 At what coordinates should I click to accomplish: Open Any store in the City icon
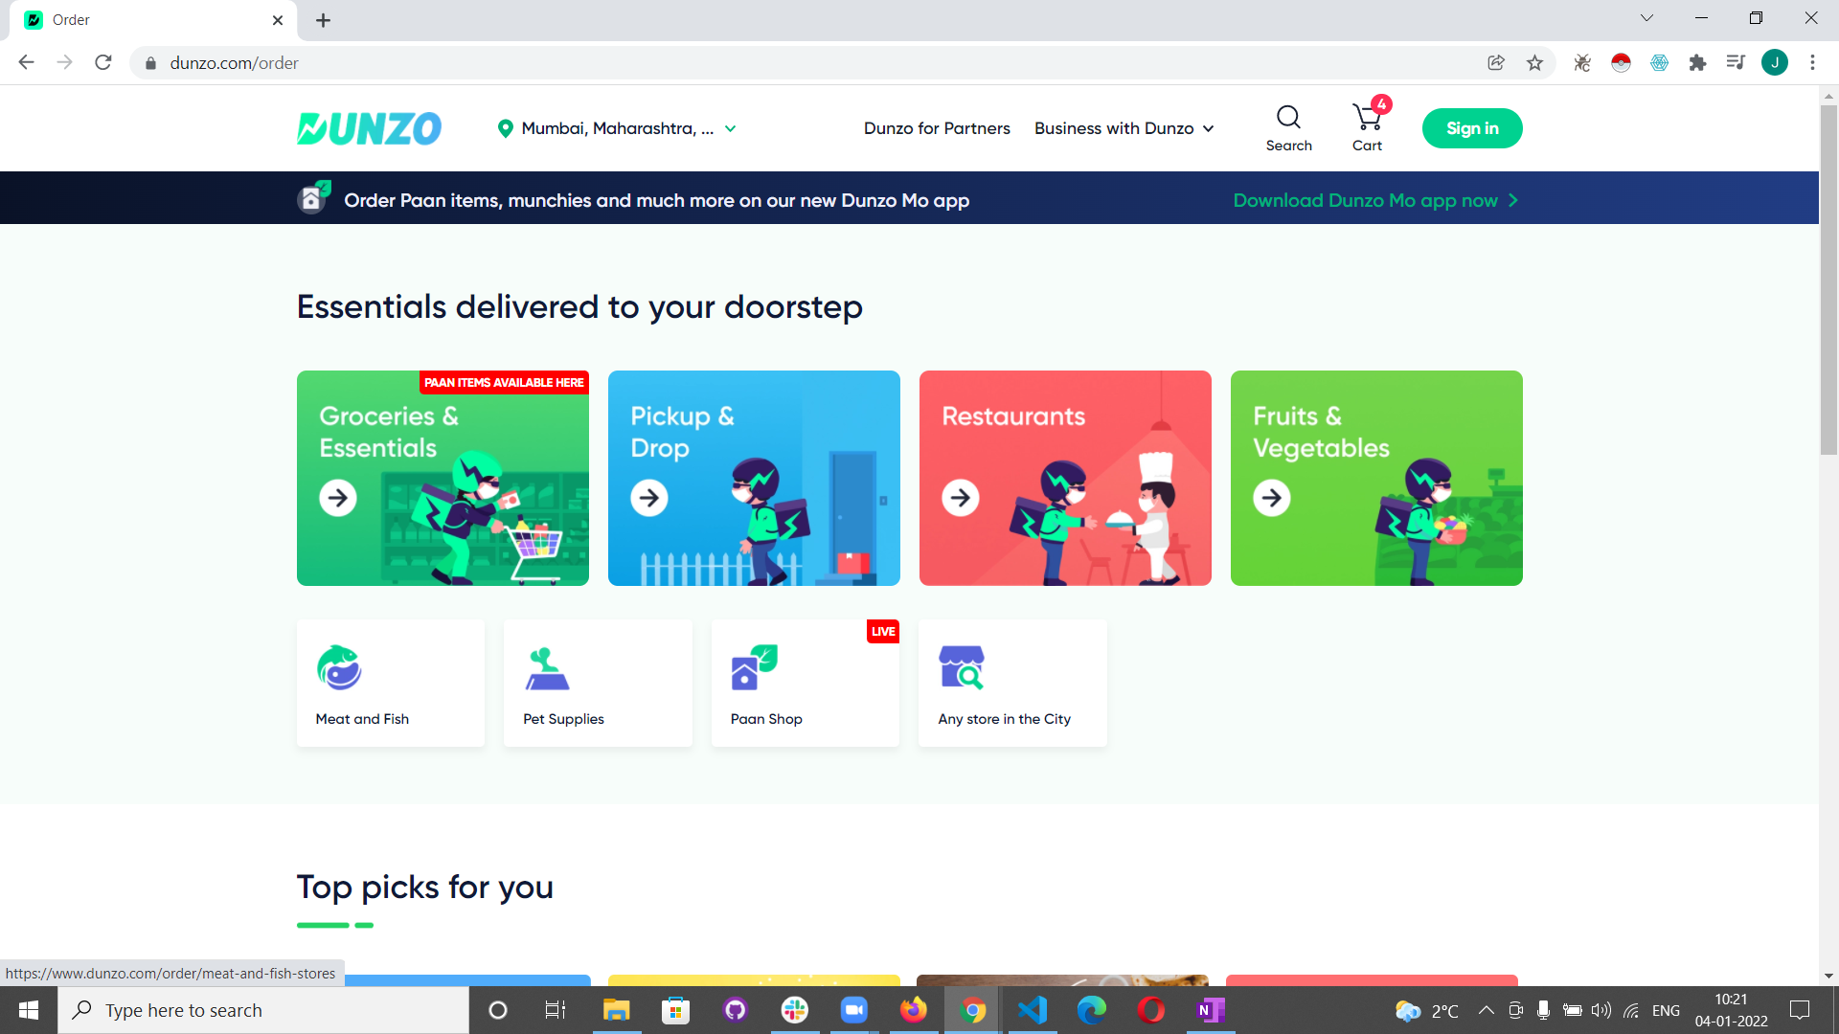(x=962, y=667)
